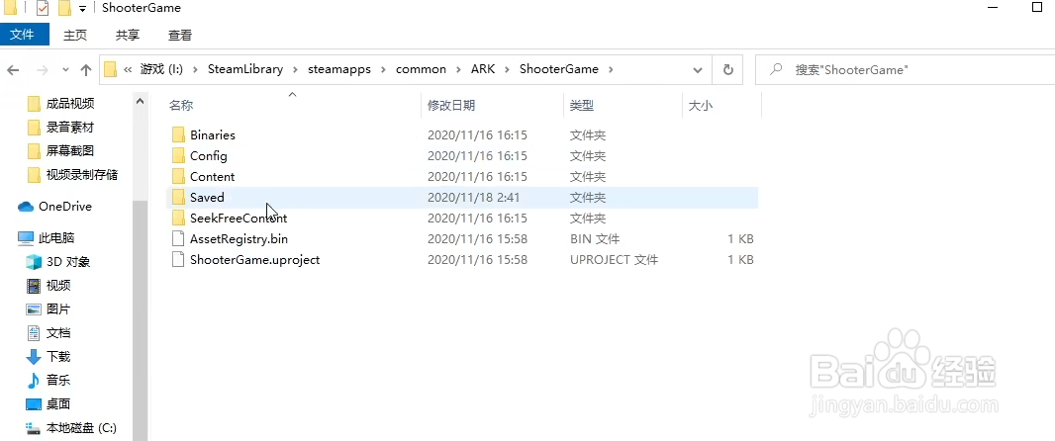Open 音乐 in navigation pane
The width and height of the screenshot is (1055, 441).
[57, 380]
